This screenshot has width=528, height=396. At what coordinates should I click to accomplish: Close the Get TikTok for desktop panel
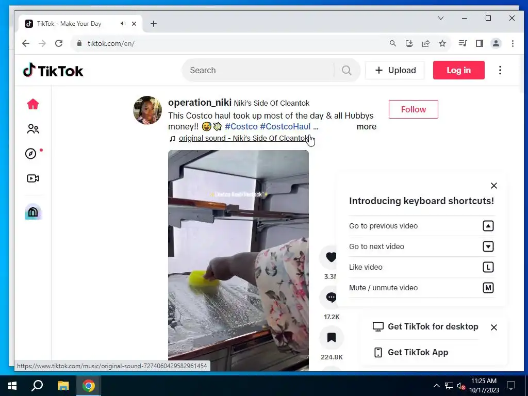click(x=493, y=327)
